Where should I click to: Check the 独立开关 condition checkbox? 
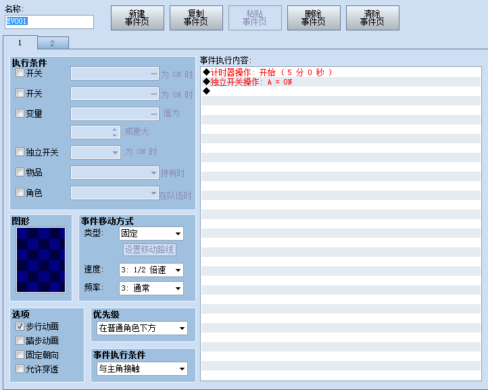tap(20, 152)
